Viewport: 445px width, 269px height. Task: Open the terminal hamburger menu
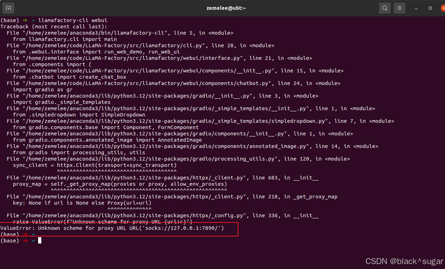399,8
